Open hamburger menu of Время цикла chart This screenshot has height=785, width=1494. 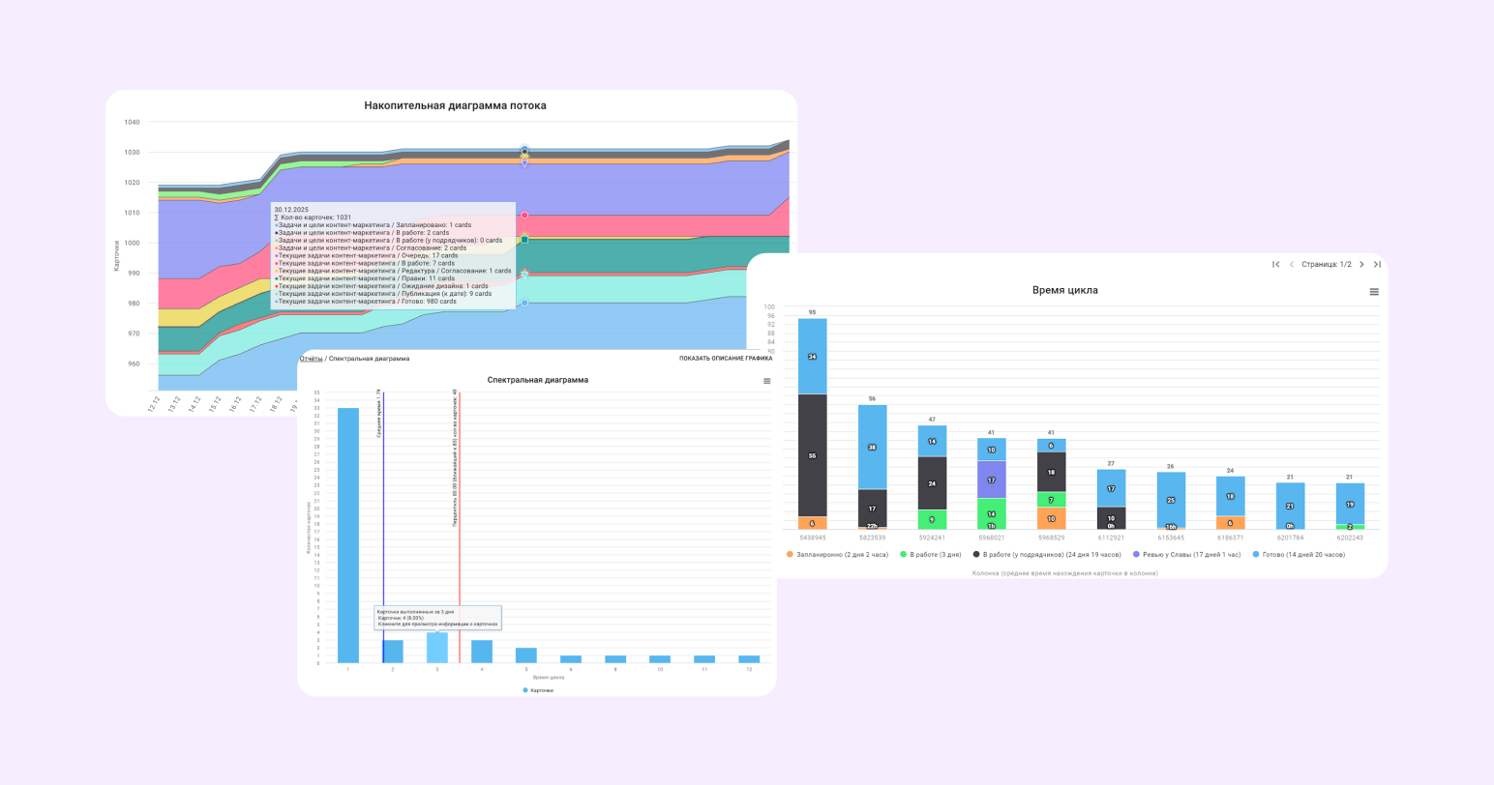(1374, 292)
